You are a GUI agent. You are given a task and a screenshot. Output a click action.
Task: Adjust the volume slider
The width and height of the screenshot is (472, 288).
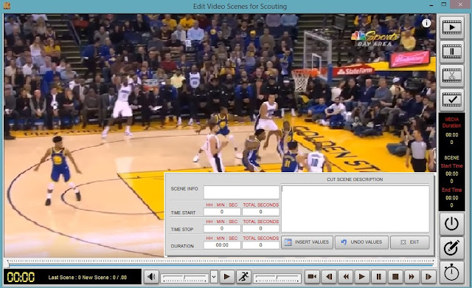click(184, 278)
